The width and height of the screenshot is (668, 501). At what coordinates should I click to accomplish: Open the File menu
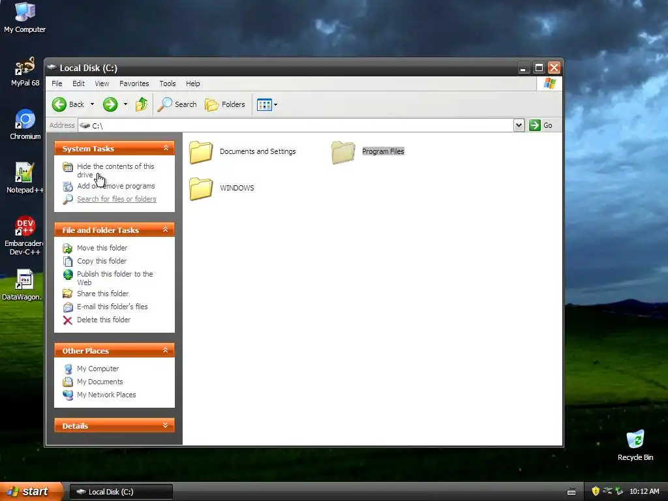[57, 83]
